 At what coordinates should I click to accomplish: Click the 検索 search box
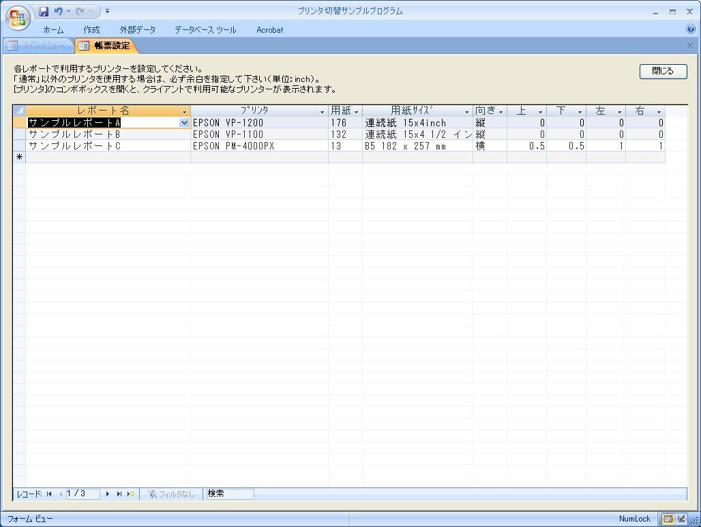tap(229, 494)
